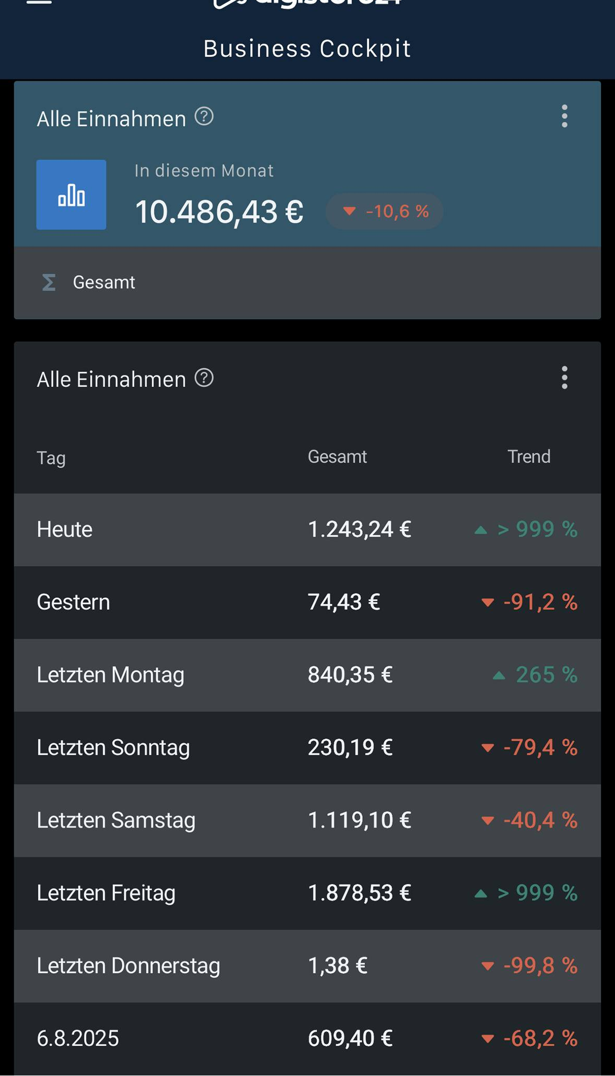Click the Letzten Montag entry
This screenshot has height=1076, width=615.
tap(111, 675)
